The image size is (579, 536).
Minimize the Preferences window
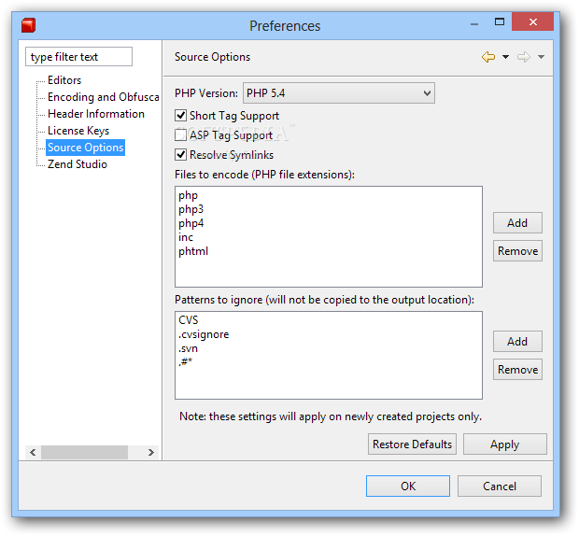pos(474,23)
